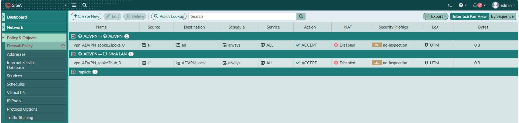Click Create New policy button
This screenshot has width=519, height=123.
tap(86, 16)
